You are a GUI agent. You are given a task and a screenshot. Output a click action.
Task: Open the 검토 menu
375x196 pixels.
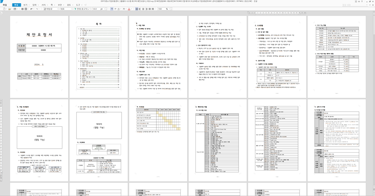69,5
